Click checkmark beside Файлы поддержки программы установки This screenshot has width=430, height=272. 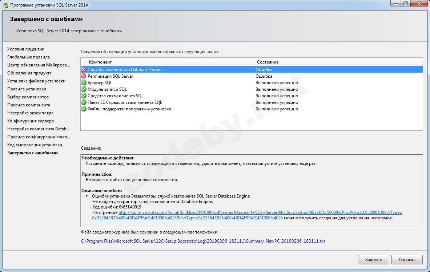(x=84, y=109)
